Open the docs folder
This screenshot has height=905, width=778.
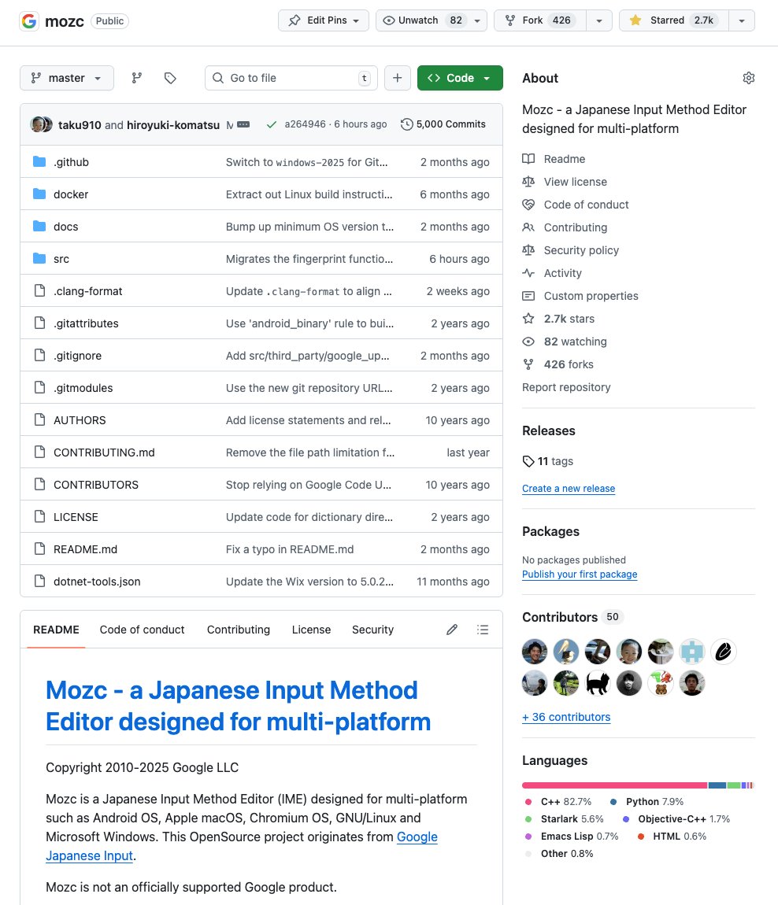(66, 227)
